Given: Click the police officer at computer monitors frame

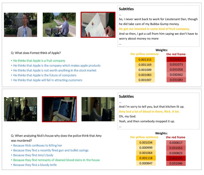Looking at the screenshot, I should tap(21, 109).
